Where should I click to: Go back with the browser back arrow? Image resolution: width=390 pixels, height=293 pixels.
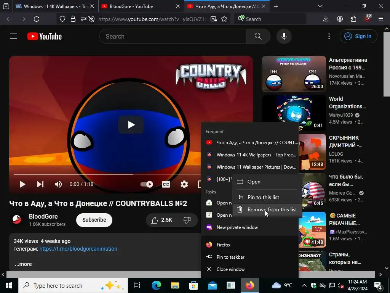(9, 19)
